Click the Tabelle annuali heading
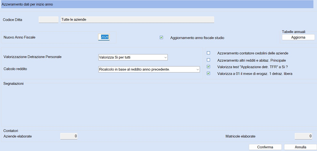 (294, 32)
